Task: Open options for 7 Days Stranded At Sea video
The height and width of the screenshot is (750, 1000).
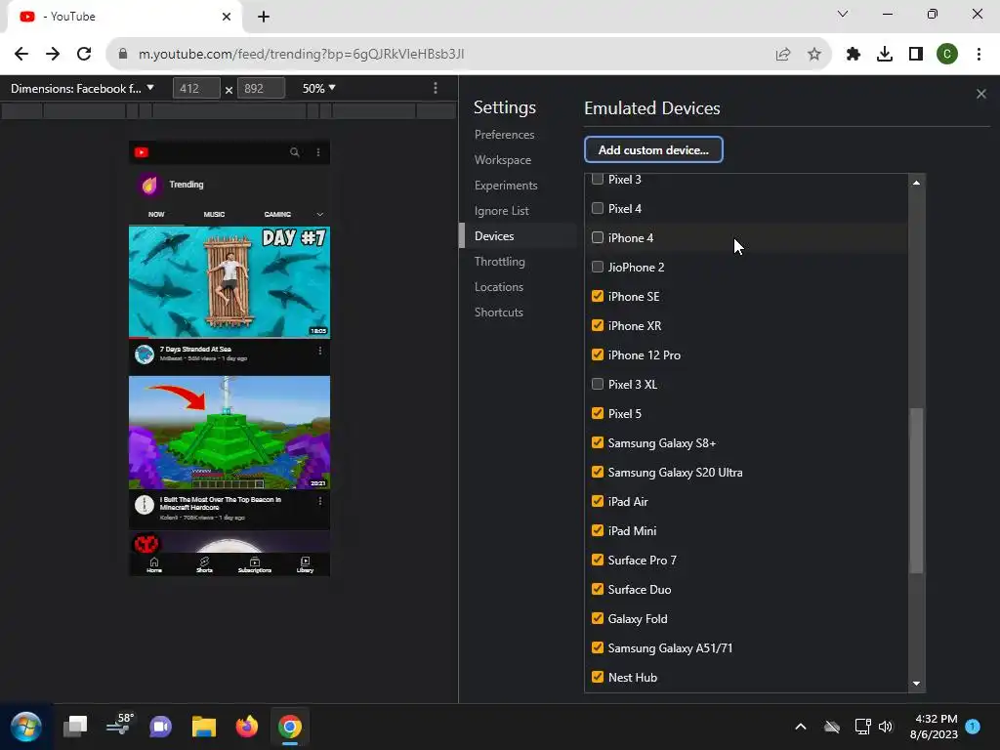Action: click(x=320, y=351)
